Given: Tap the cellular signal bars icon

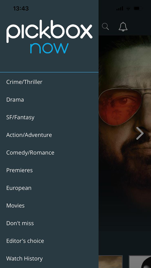Looking at the screenshot, I should tap(120, 8).
